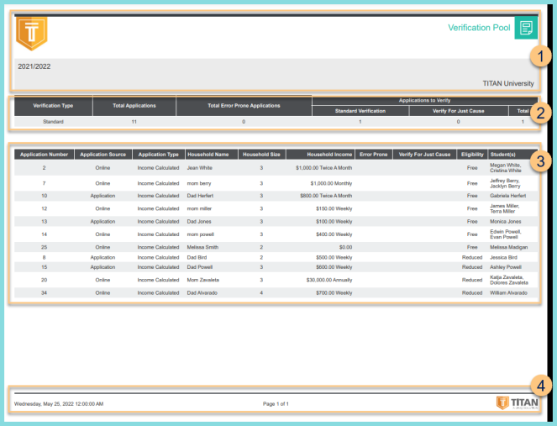Click the Household Name column header

(212, 155)
